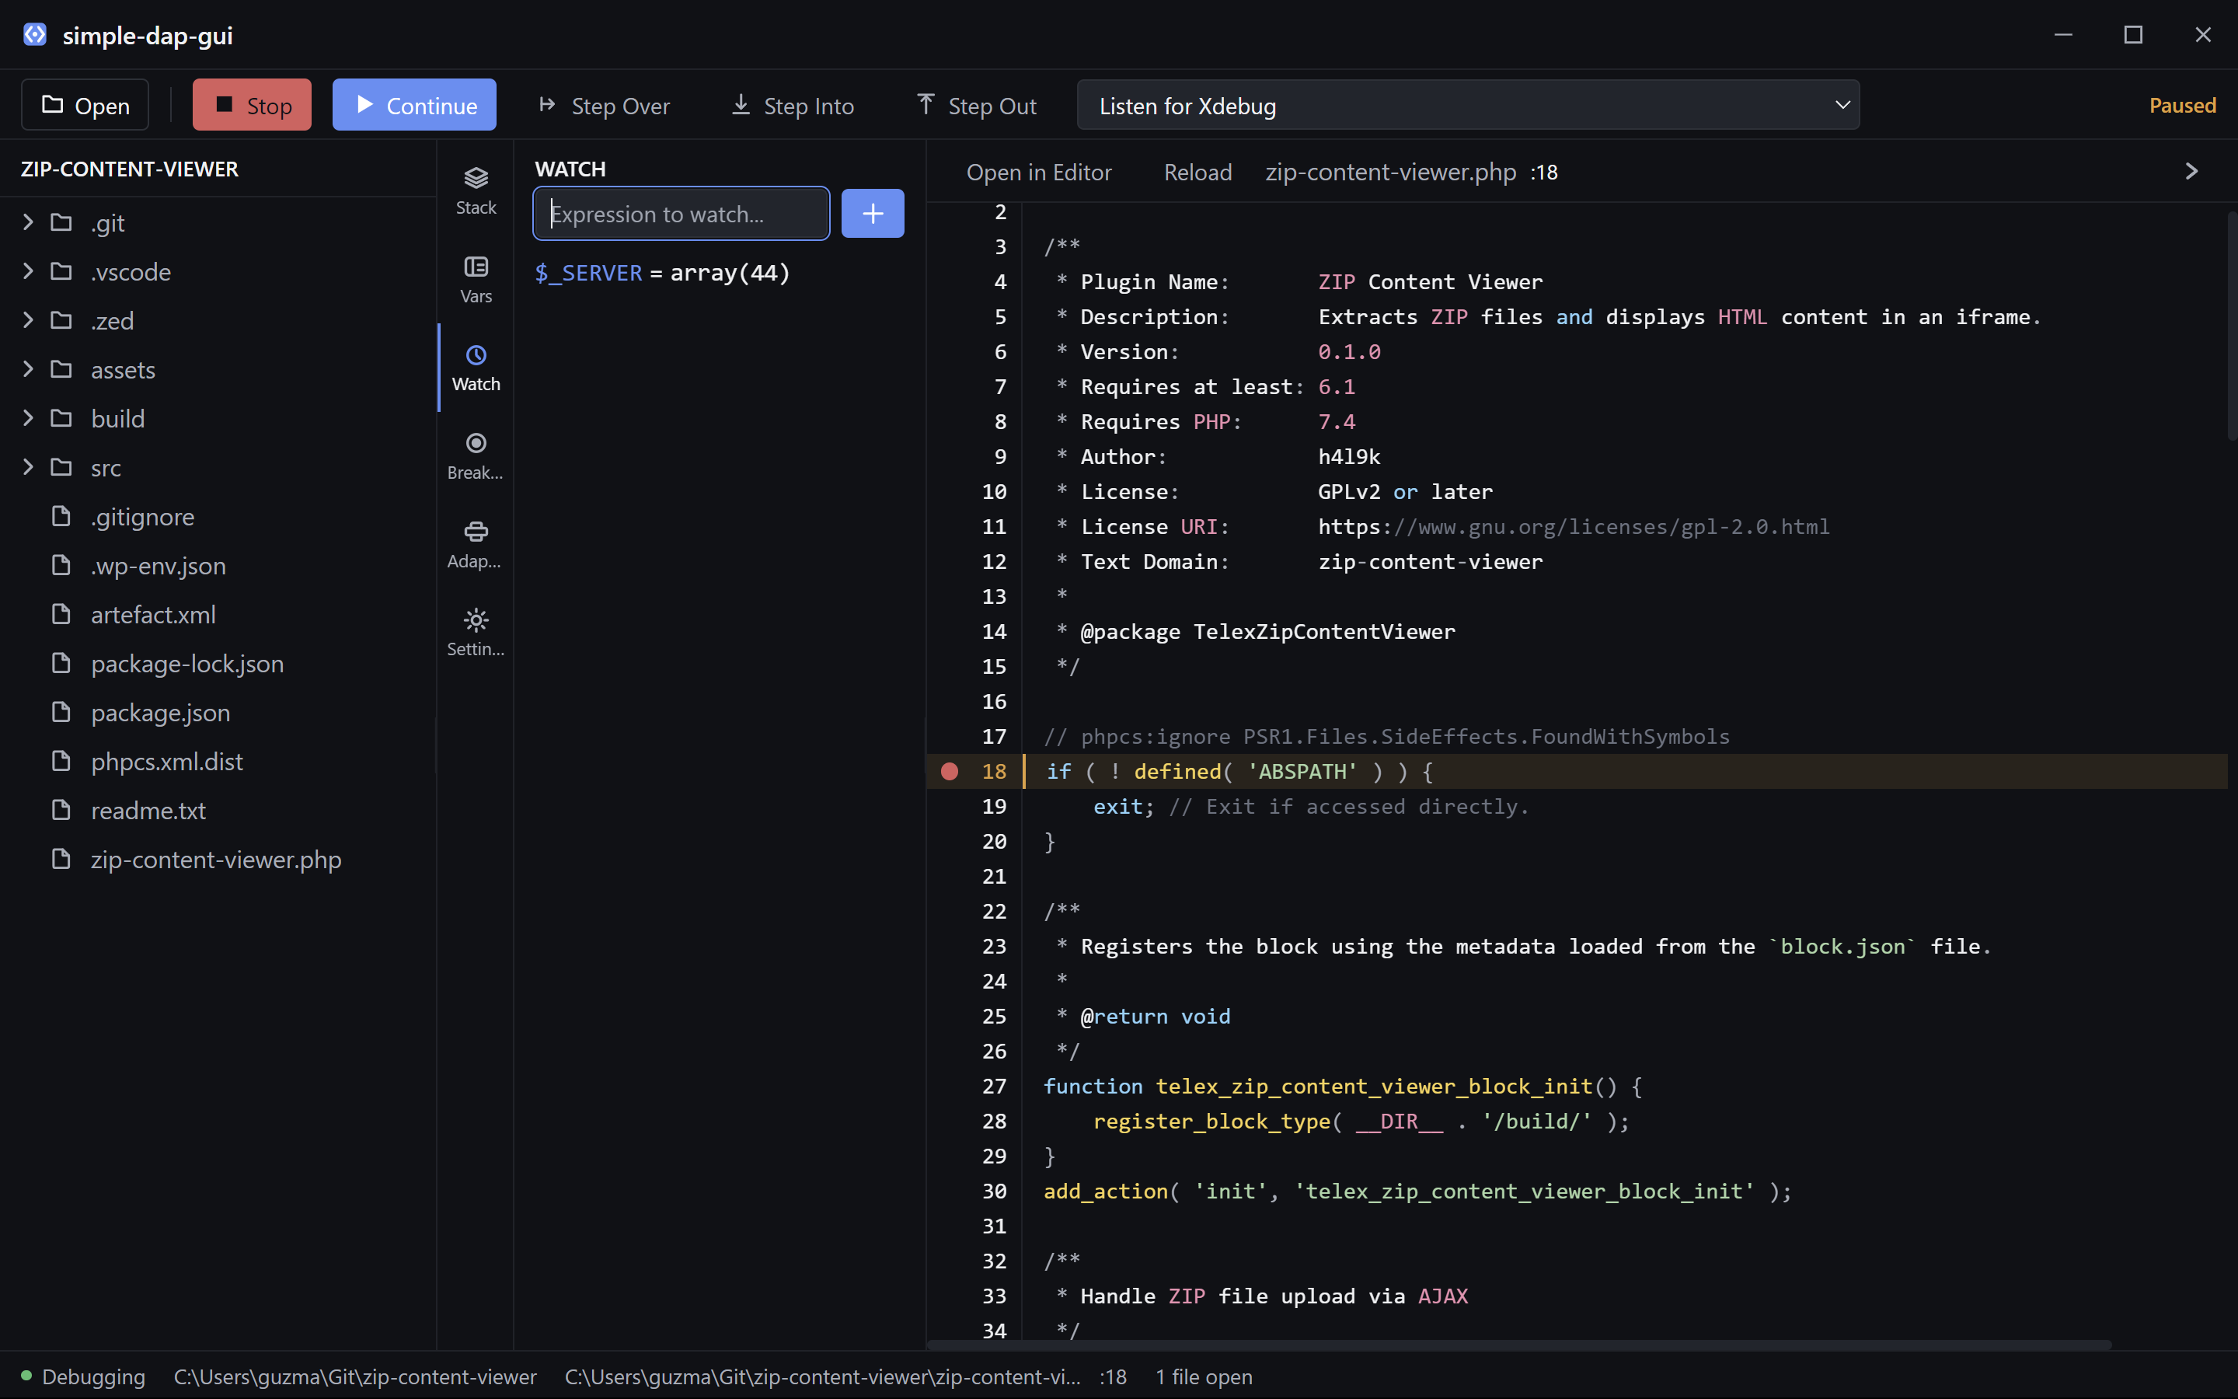Click the build folder icon
This screenshot has width=2238, height=1399.
pos(61,418)
